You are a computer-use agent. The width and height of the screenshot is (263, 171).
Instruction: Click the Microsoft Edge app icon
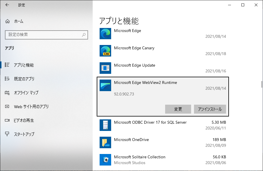click(x=105, y=33)
